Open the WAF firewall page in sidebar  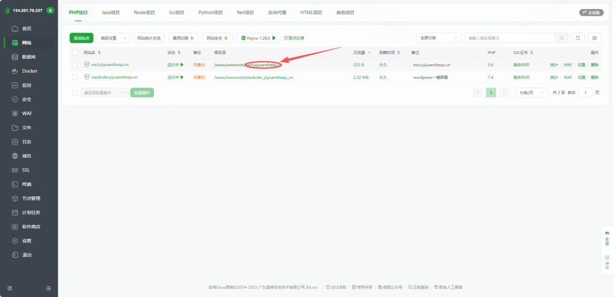tap(26, 113)
